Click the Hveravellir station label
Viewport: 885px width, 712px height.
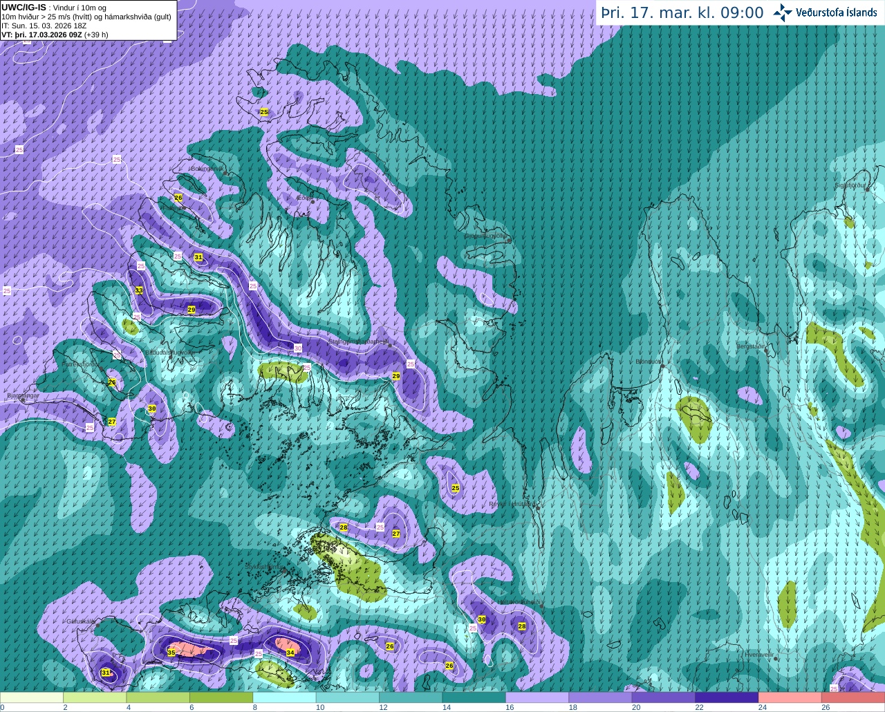click(x=759, y=654)
